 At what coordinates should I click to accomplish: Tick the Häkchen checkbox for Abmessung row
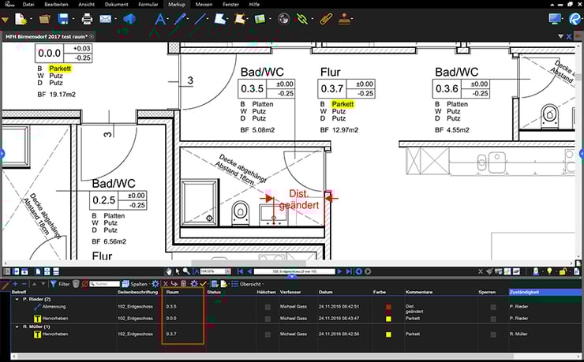268,308
